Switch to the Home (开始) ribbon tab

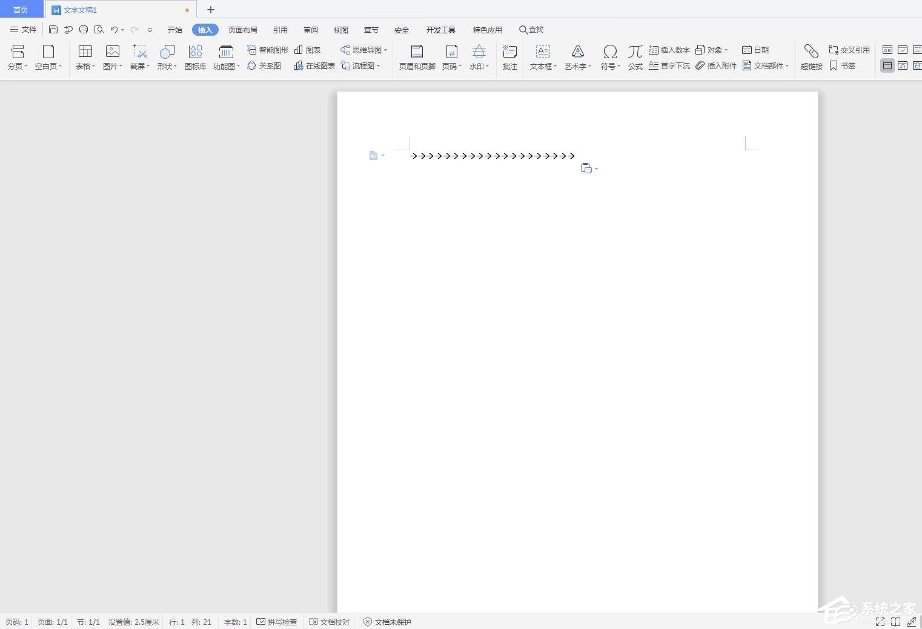(175, 30)
